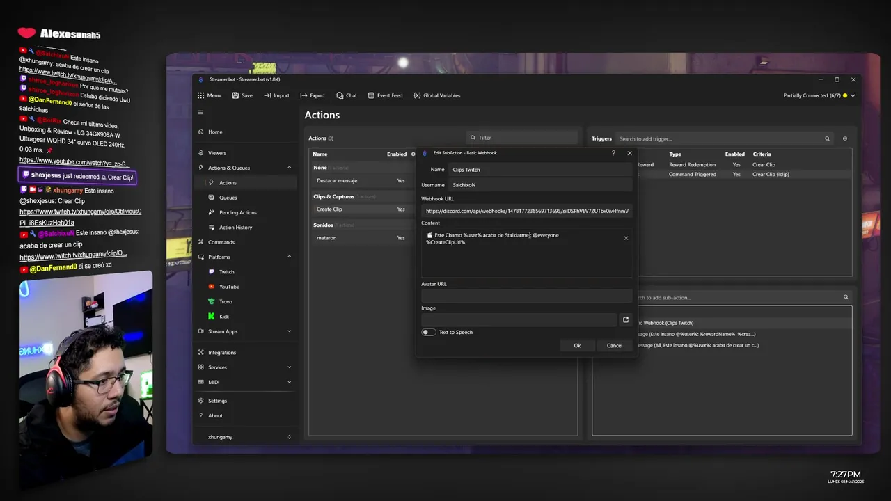Click the Settings gear icon
Screen dimensions: 891x501
pyautogui.click(x=201, y=401)
